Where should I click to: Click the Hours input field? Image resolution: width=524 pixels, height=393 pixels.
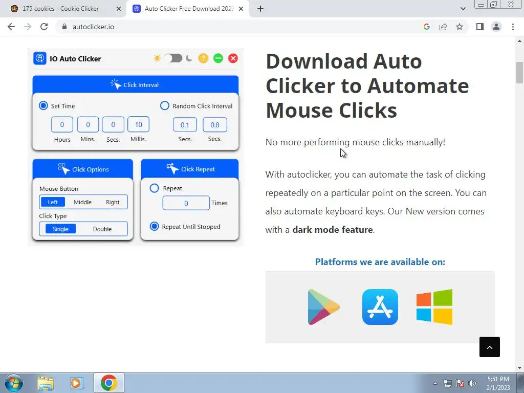click(x=62, y=125)
